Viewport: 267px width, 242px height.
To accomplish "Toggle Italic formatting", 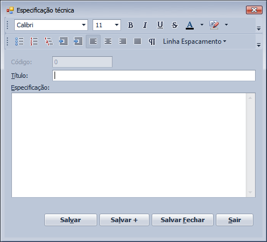I will click(x=145, y=25).
